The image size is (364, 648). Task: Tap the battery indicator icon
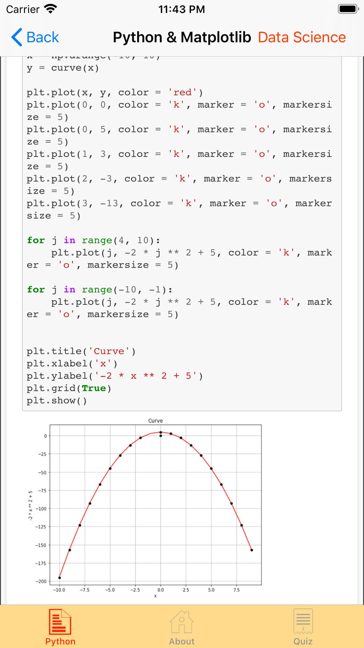point(348,9)
